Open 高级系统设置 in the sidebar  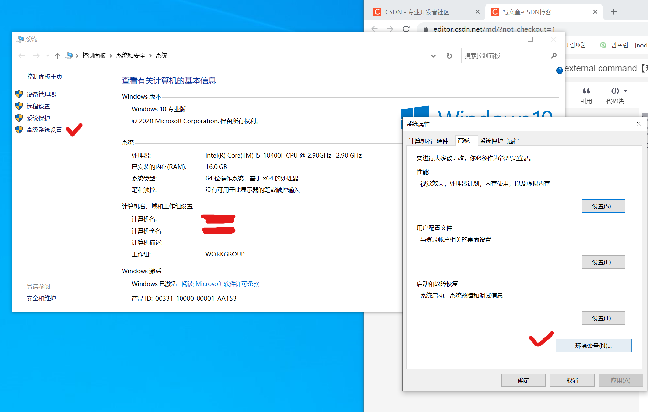pyautogui.click(x=44, y=130)
